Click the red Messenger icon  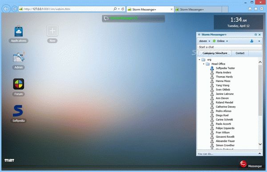(243, 164)
